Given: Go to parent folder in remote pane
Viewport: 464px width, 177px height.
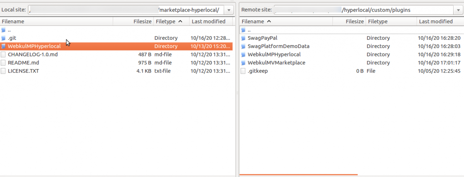Looking at the screenshot, I should point(249,30).
